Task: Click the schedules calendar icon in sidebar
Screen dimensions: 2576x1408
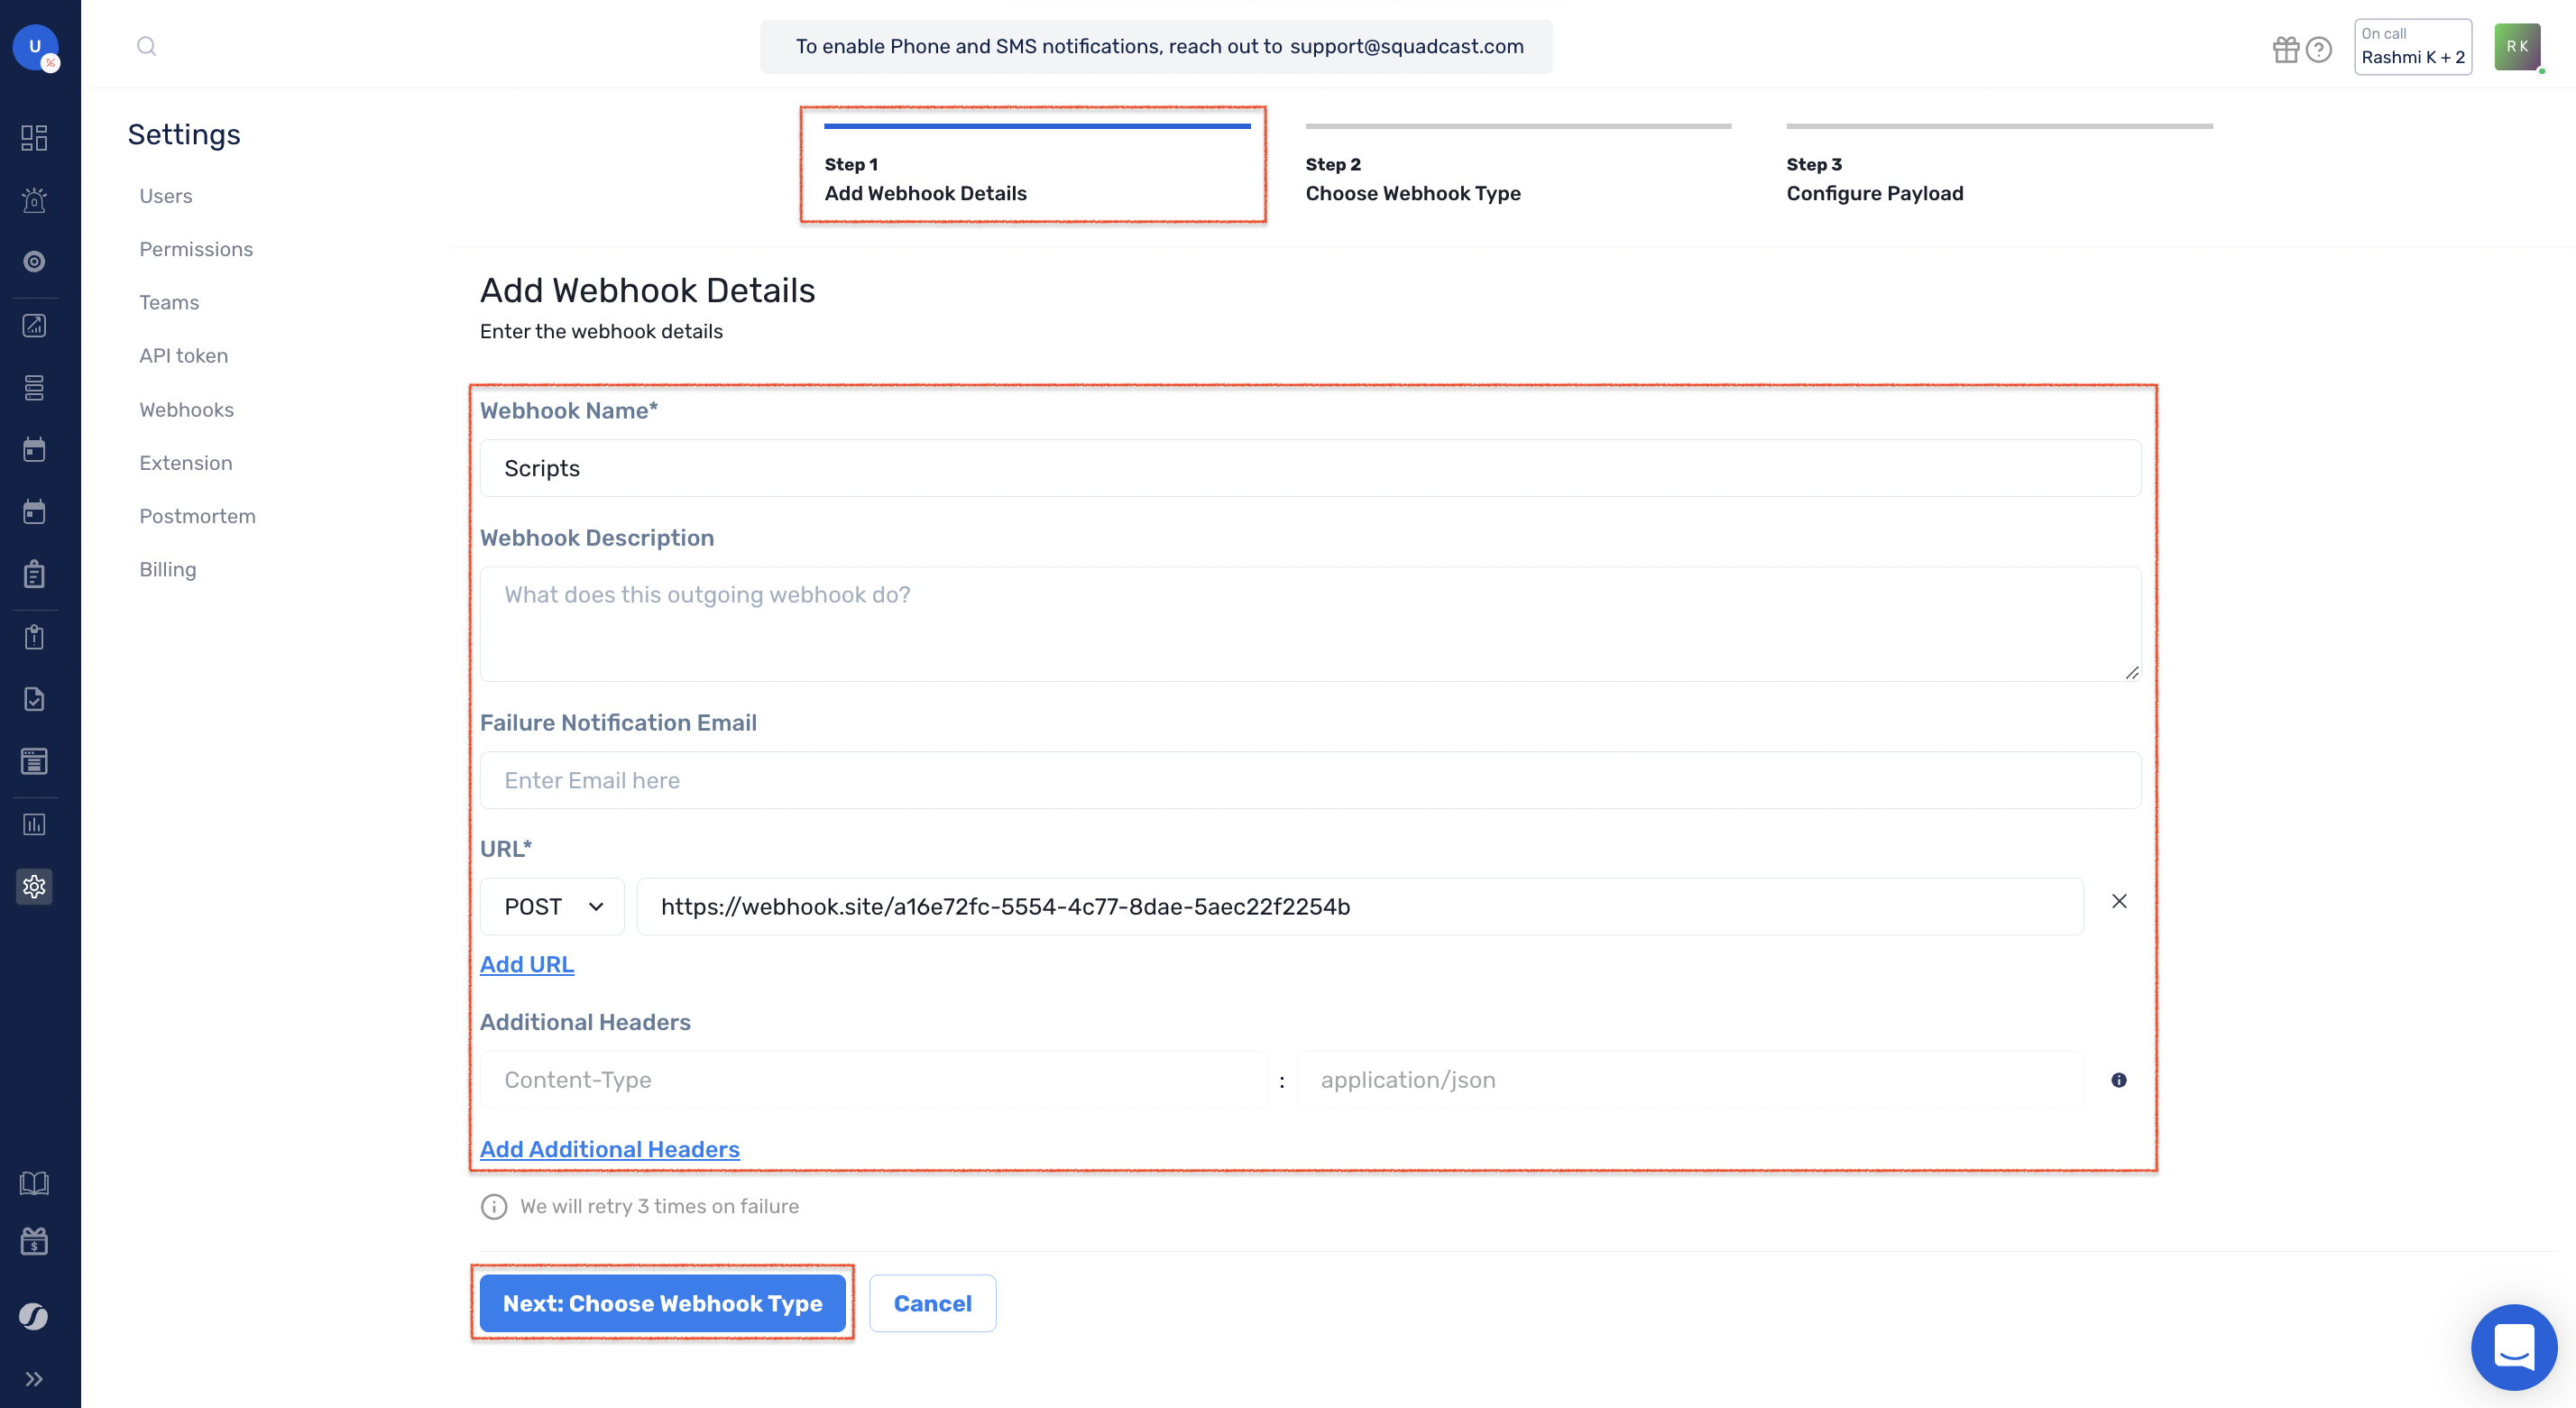Action: pos(34,449)
